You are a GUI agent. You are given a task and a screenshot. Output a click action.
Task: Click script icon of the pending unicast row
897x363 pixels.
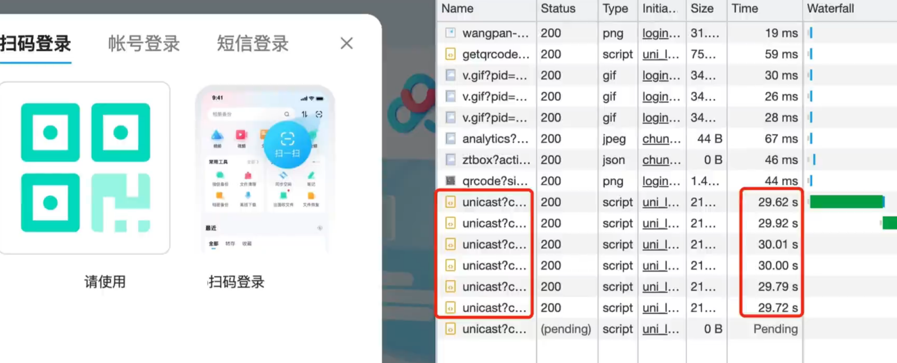pyautogui.click(x=450, y=329)
